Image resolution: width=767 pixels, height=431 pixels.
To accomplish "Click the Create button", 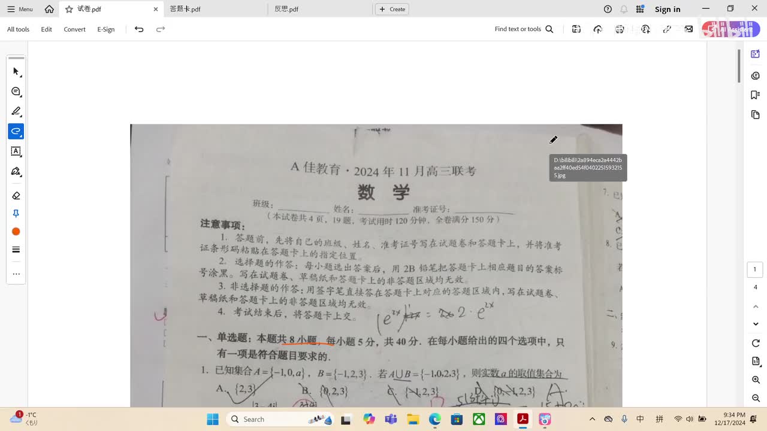I will pyautogui.click(x=392, y=9).
